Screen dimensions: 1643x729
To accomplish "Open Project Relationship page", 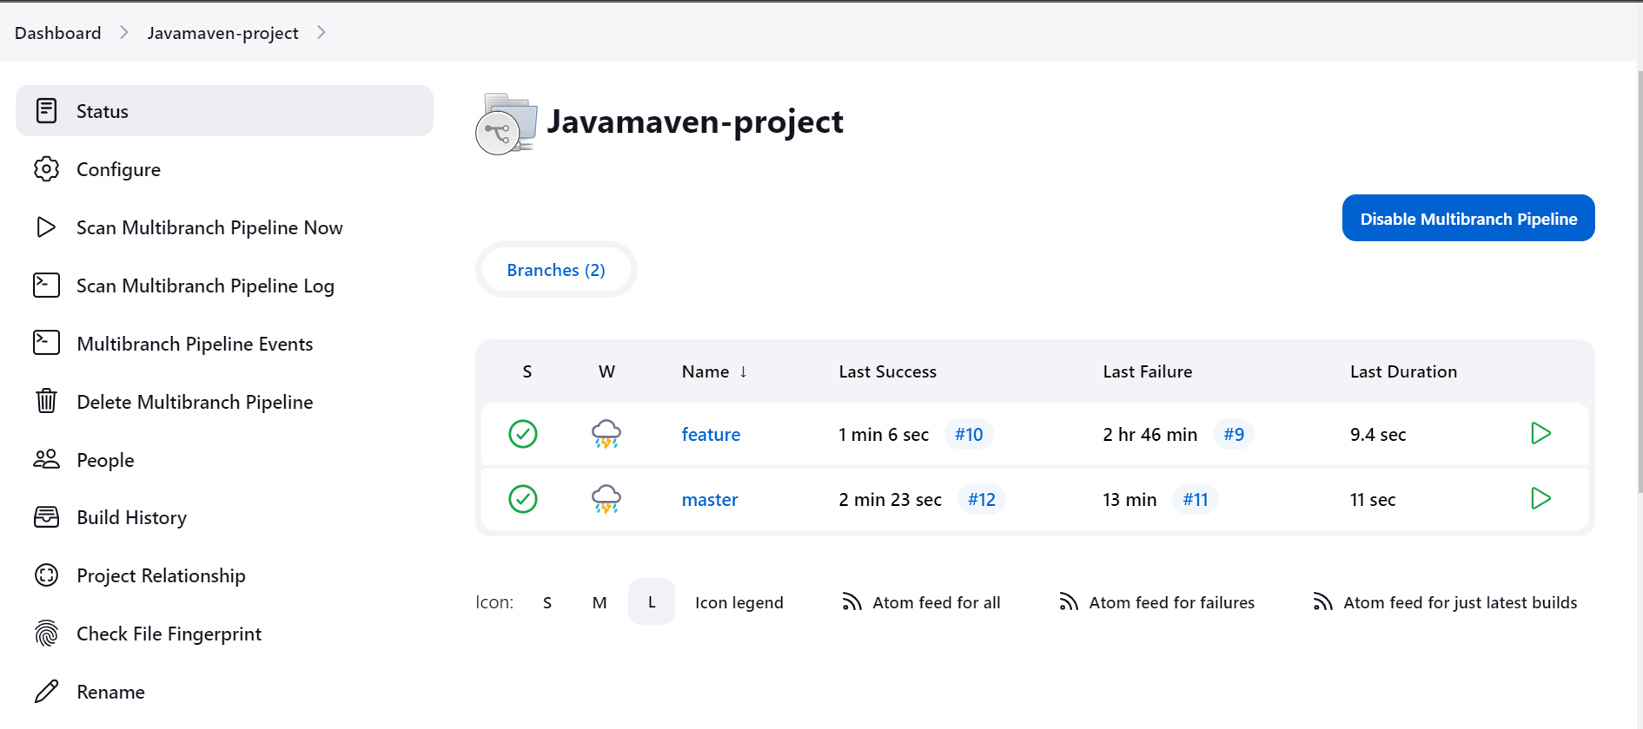I will (x=224, y=575).
